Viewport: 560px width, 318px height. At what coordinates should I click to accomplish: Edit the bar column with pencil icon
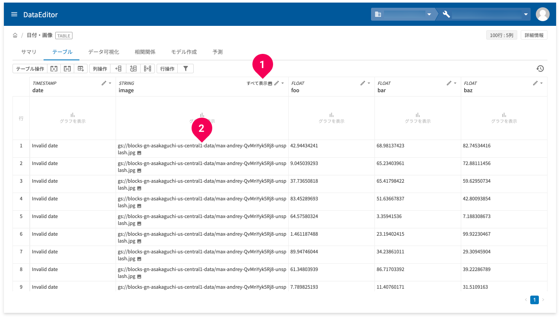coord(449,83)
